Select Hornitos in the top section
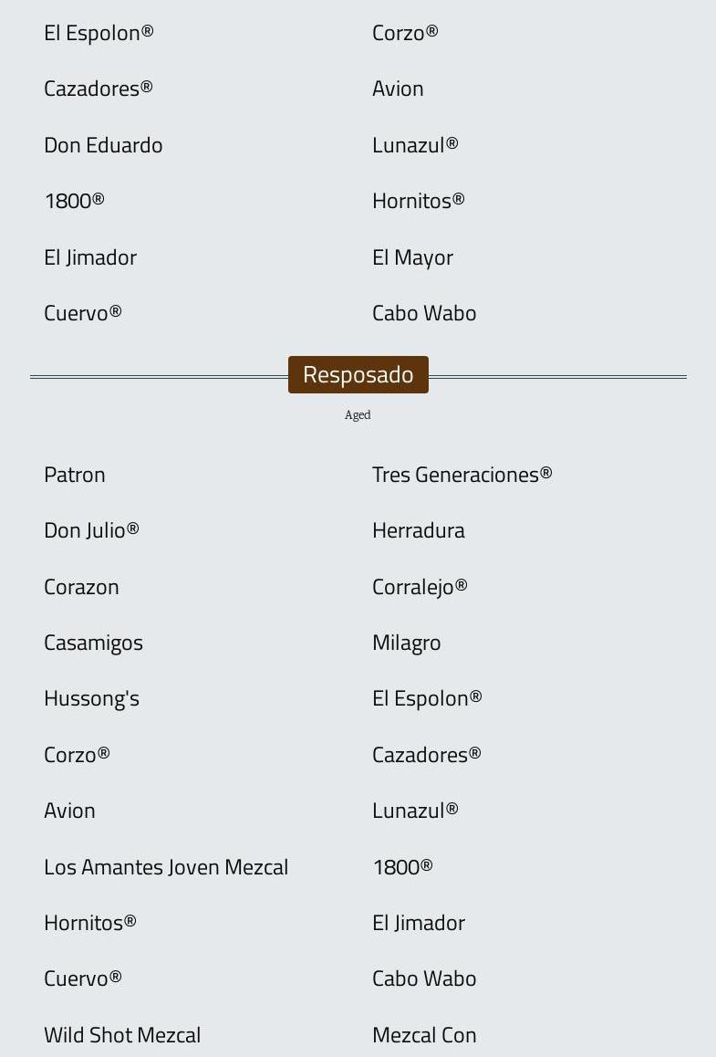The height and width of the screenshot is (1057, 716). point(418,201)
